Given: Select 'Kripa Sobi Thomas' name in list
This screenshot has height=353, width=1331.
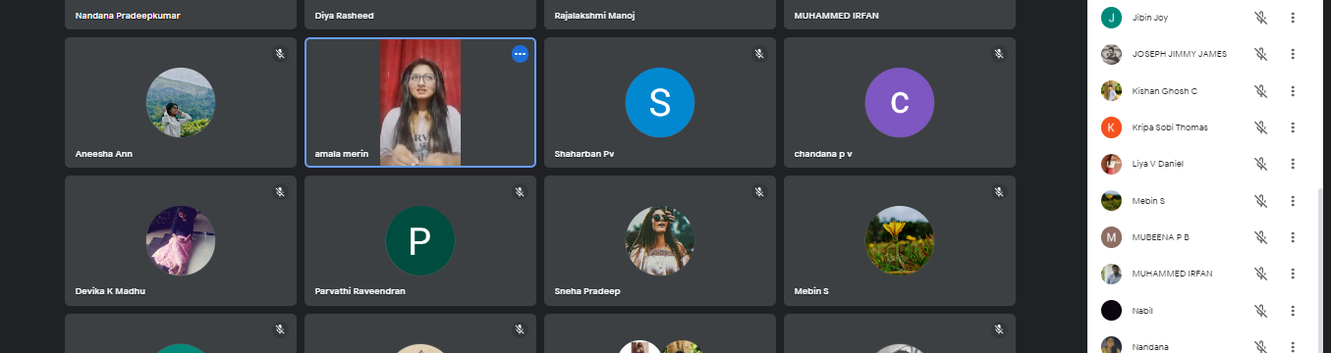Looking at the screenshot, I should (1170, 127).
